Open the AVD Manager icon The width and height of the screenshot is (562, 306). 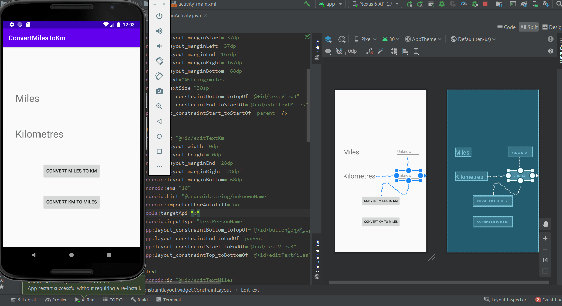pyautogui.click(x=535, y=4)
